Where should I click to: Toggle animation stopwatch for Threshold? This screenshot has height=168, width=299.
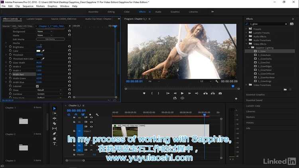click(10, 55)
